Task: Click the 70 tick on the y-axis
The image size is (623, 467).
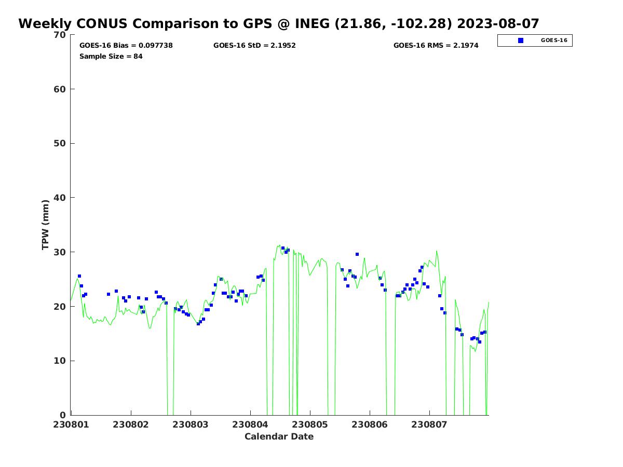Action: [x=60, y=35]
